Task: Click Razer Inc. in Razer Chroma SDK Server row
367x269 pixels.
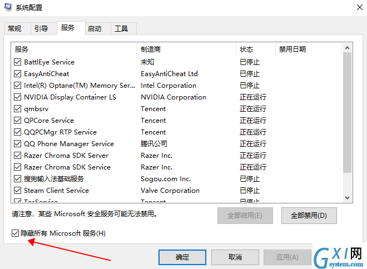Action: pyautogui.click(x=157, y=156)
